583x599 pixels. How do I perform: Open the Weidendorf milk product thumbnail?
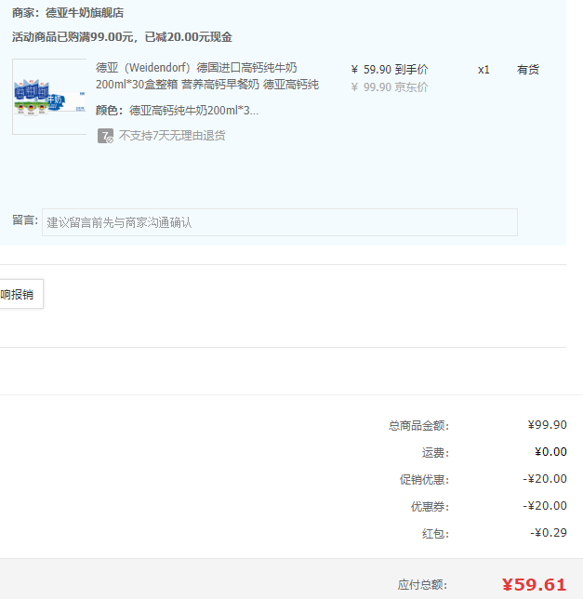[49, 97]
